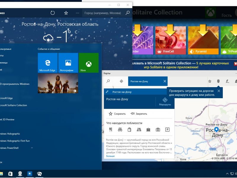Click the magnifier icon in Weather search
Viewport: 237px width, 178px height.
[128, 13]
